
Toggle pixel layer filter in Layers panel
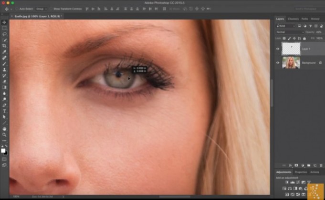pos(299,26)
